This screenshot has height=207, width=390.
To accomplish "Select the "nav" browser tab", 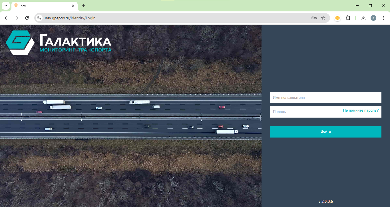I will [44, 6].
